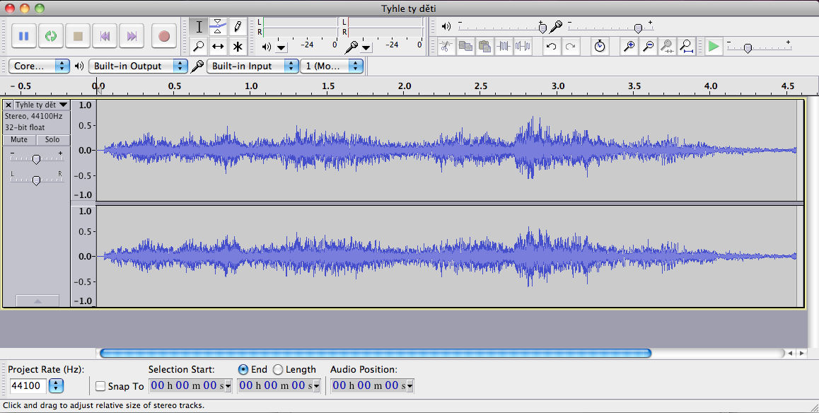
Task: Open the track name dropdown menu
Action: [x=41, y=105]
